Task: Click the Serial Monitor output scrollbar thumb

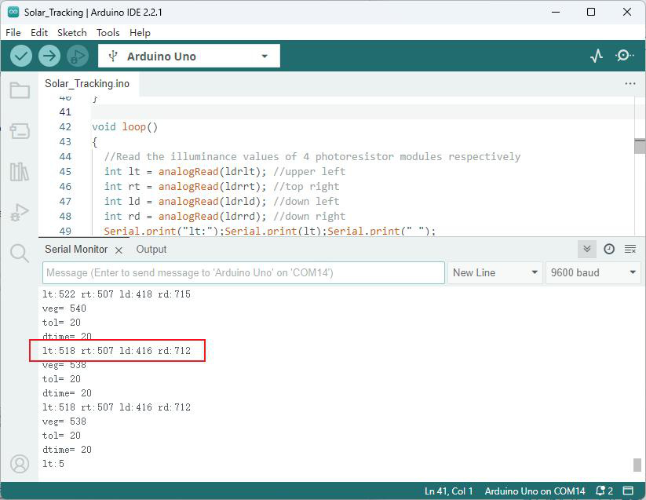Action: click(637, 465)
